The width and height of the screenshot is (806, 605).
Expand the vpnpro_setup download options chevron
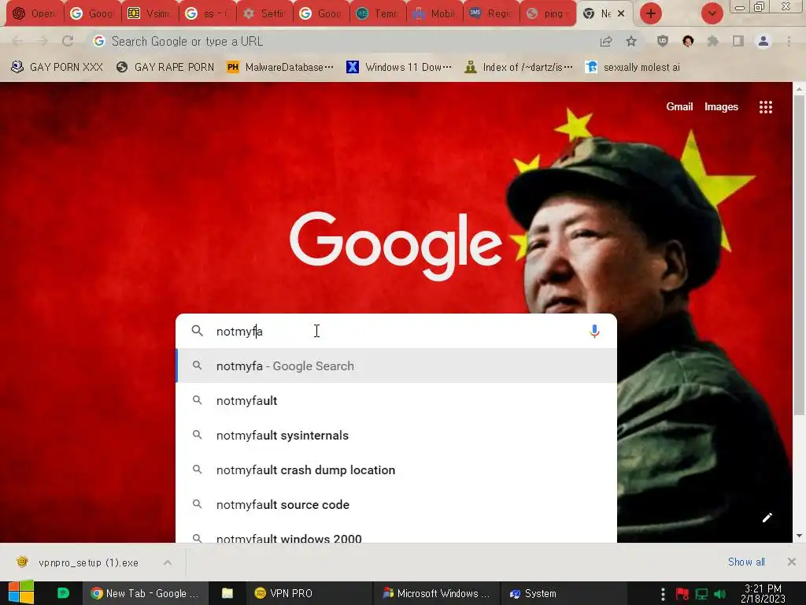click(168, 562)
